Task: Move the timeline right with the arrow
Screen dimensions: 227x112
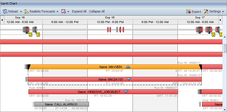Action: pyautogui.click(x=220, y=20)
